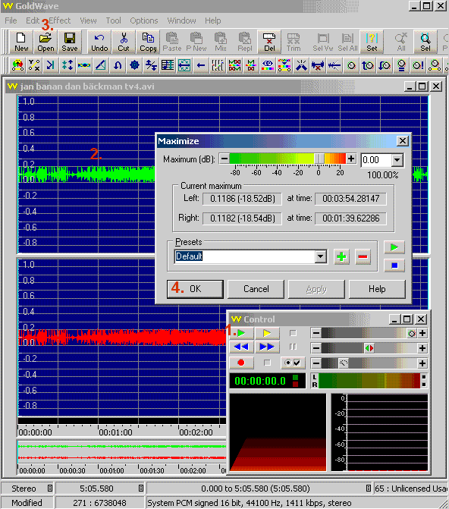The image size is (449, 509).
Task: Click the balance slider red-green knob
Action: tap(369, 348)
